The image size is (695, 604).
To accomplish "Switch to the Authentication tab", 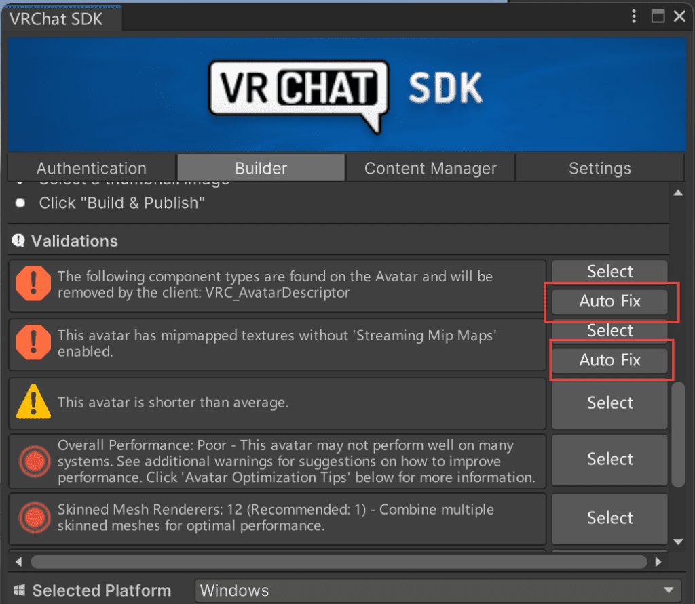I will pos(92,168).
